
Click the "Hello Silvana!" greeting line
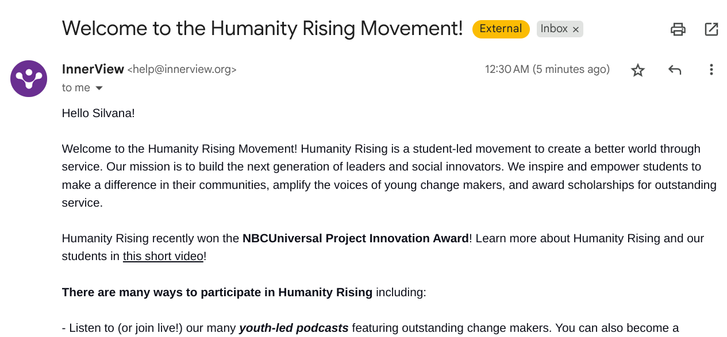coord(98,113)
